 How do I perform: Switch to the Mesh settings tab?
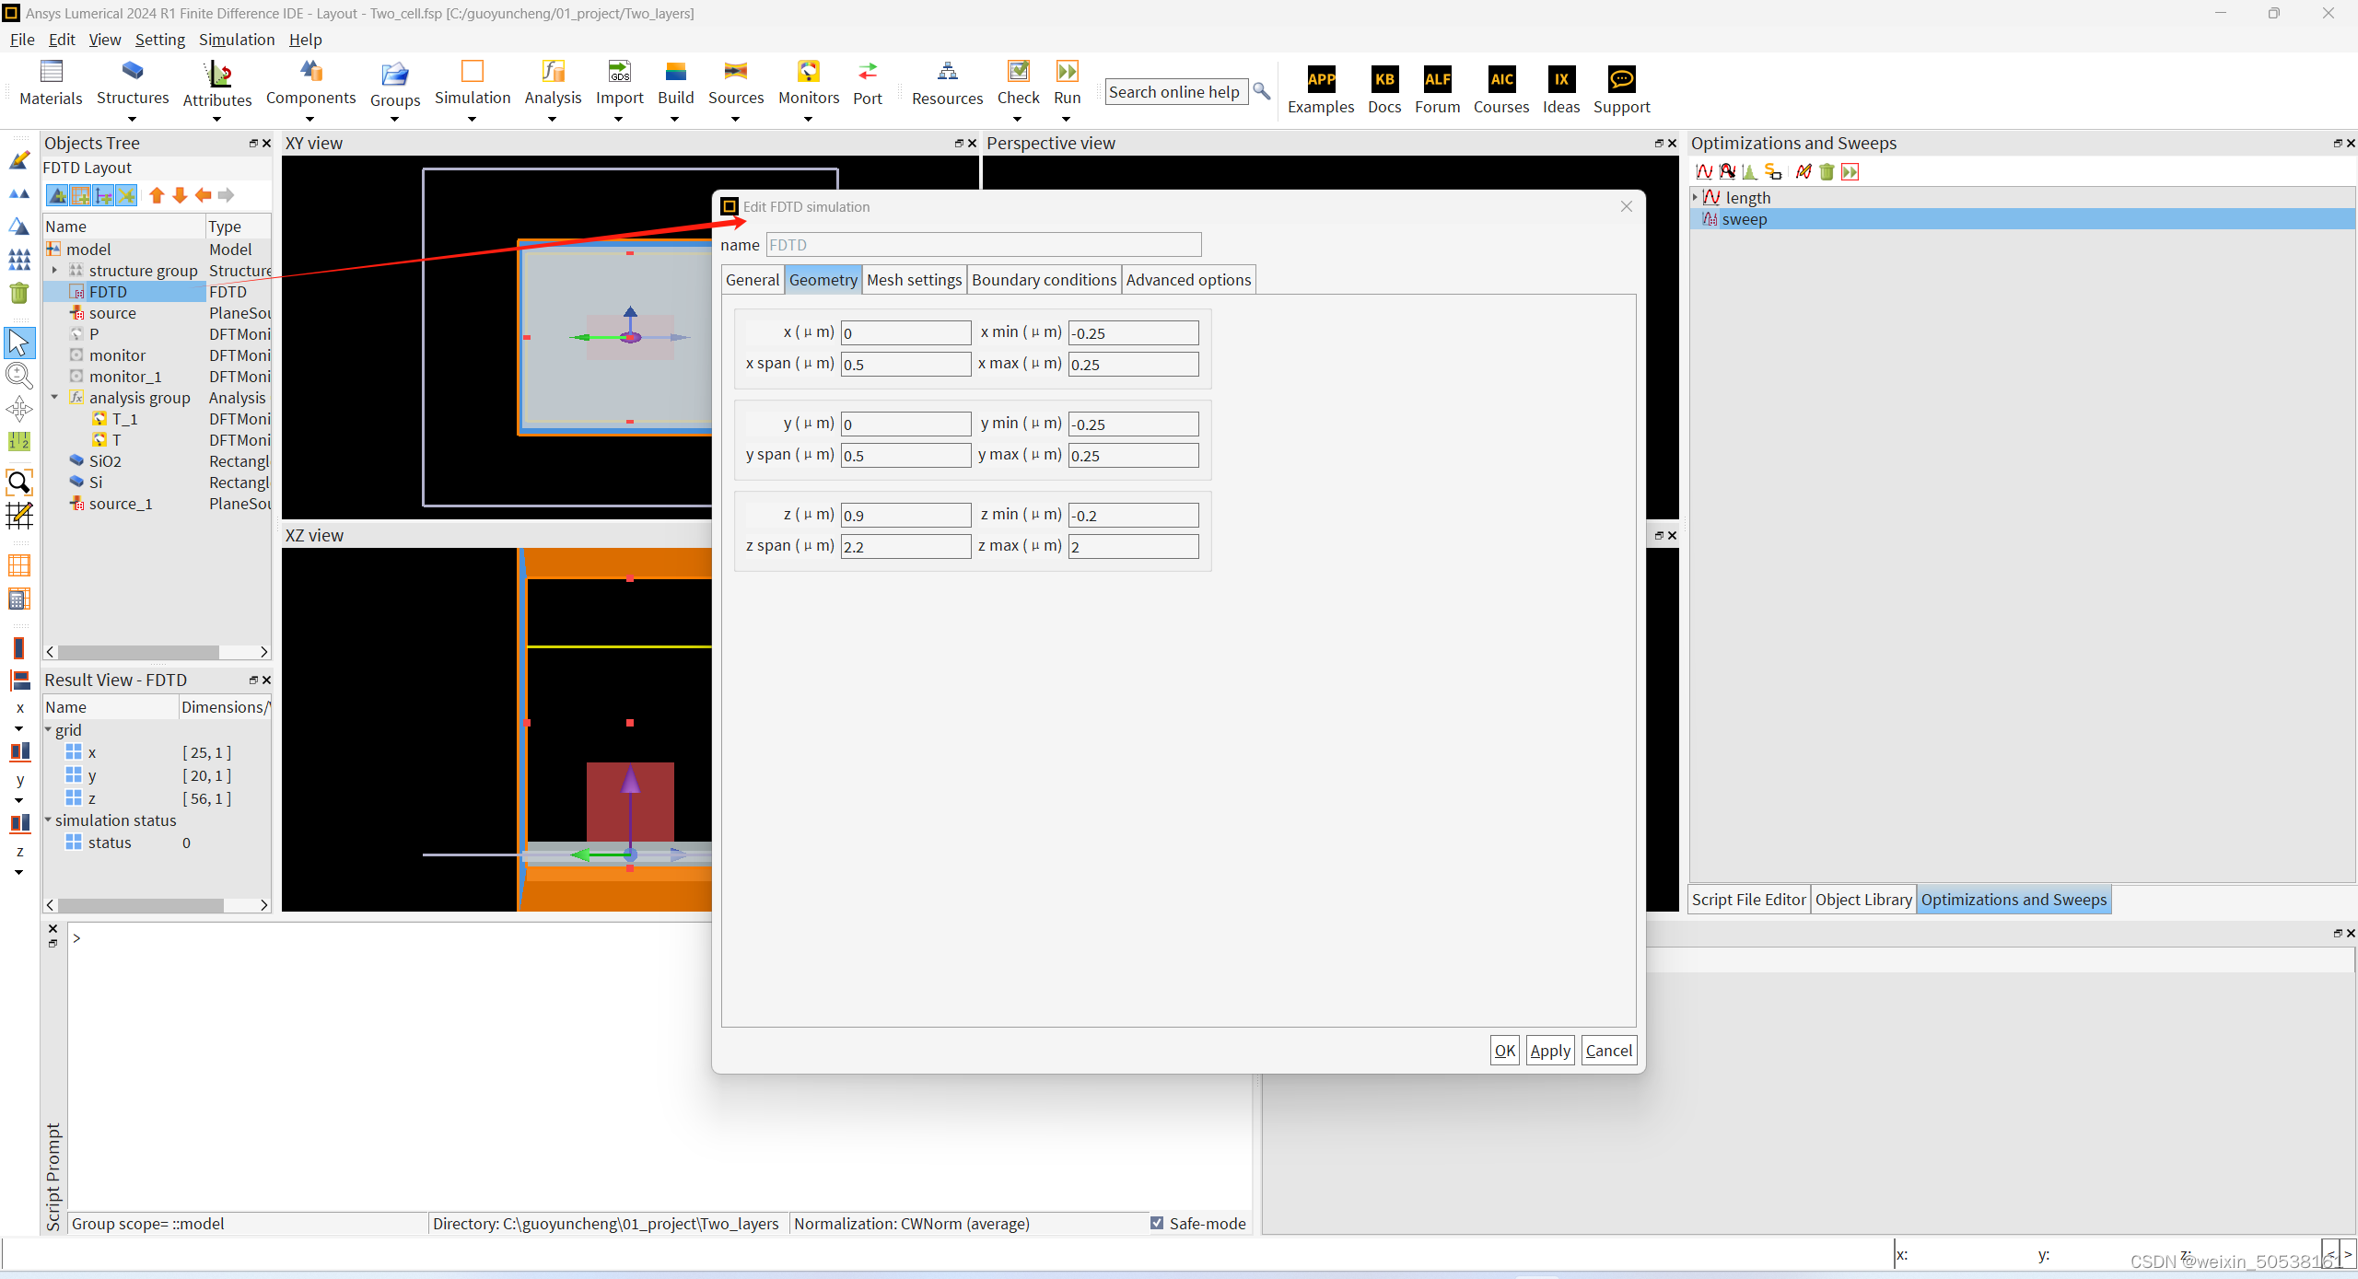click(913, 279)
